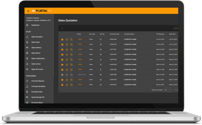Open document number 28 link
Screen dimensions: 202x125
tap(100, 85)
